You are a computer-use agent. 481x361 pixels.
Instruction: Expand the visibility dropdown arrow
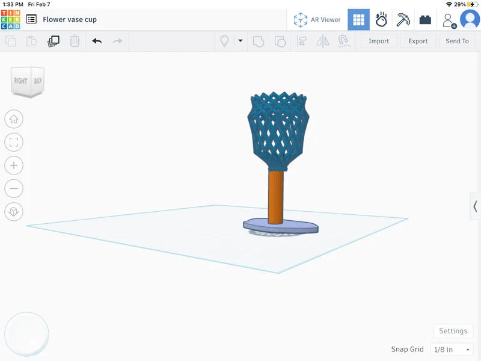coord(240,40)
